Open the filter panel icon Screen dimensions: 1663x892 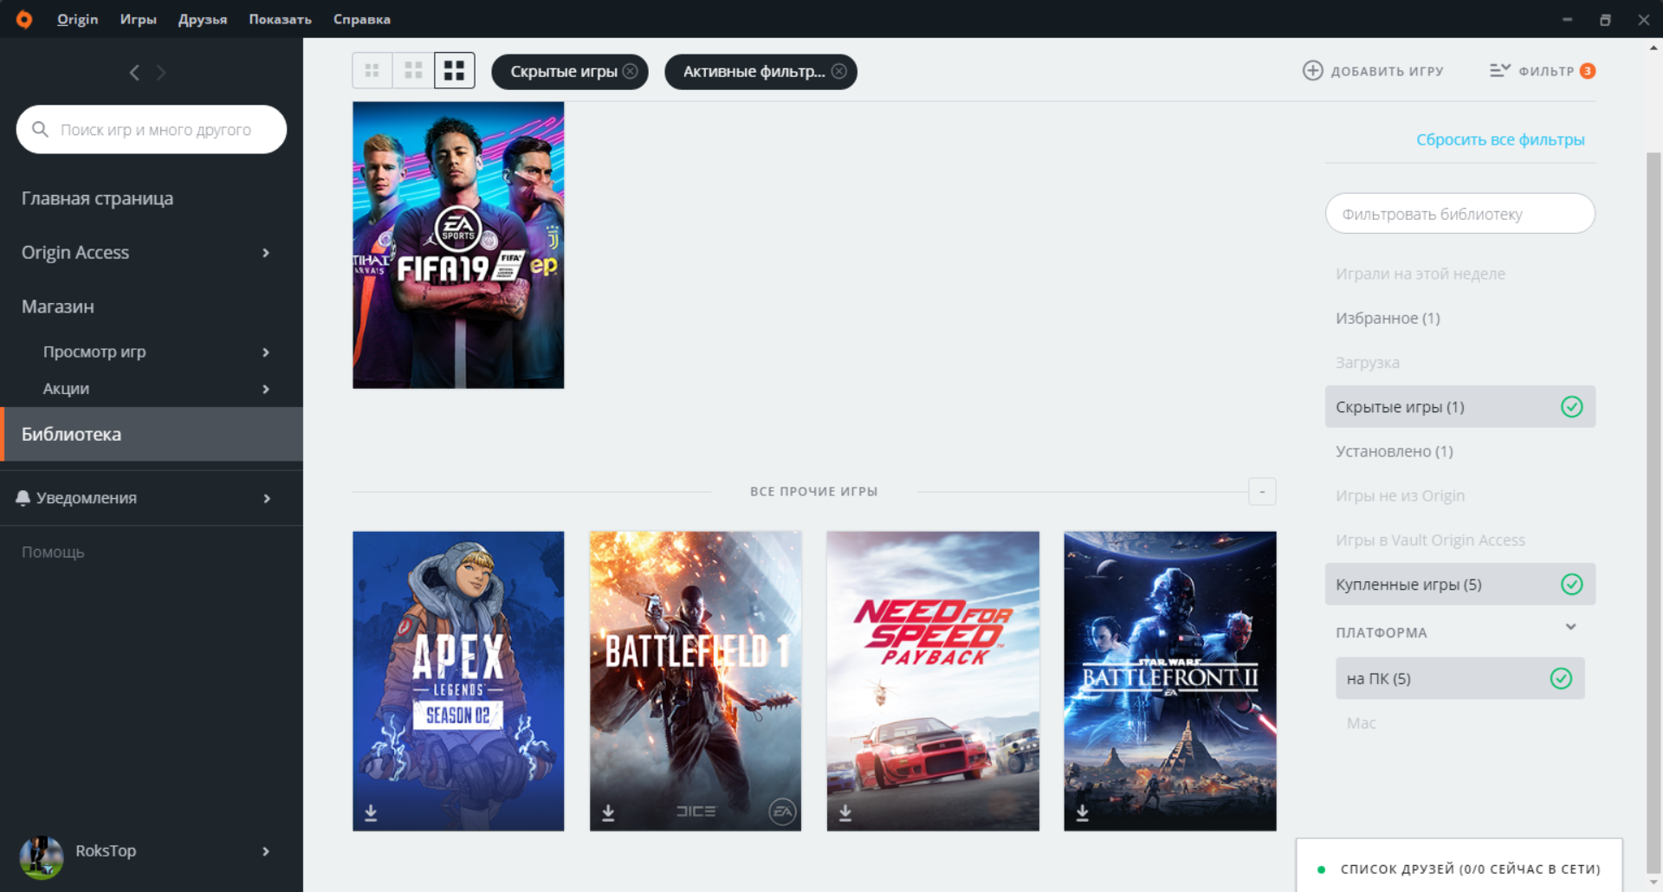click(x=1500, y=70)
